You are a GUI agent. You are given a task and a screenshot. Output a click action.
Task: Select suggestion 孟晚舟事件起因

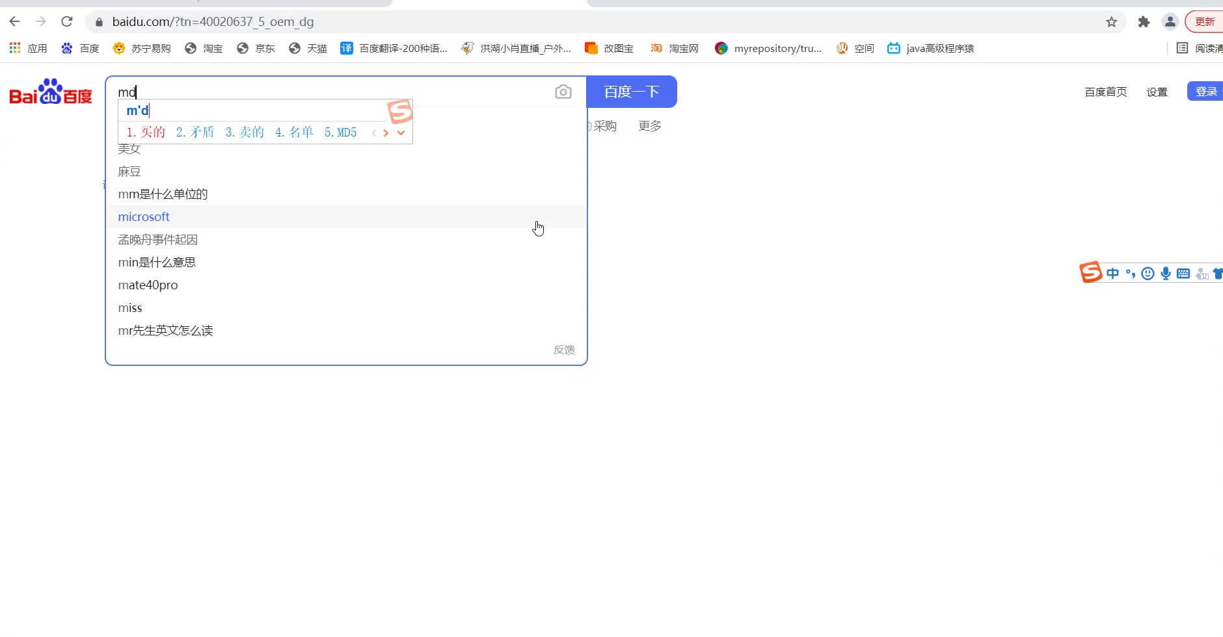(x=346, y=240)
